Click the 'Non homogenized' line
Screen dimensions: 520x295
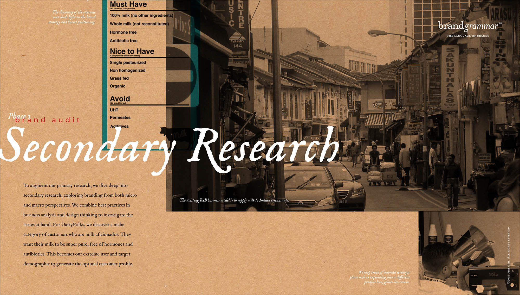pyautogui.click(x=127, y=70)
